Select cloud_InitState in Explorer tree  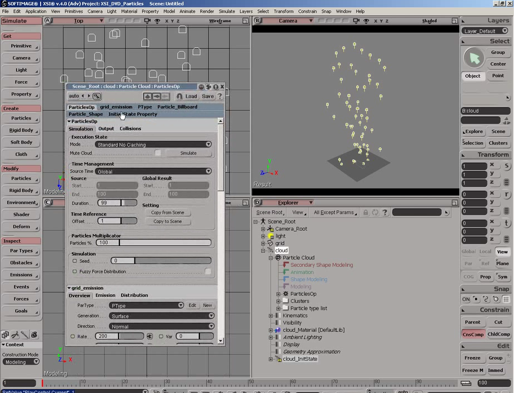[x=300, y=359]
